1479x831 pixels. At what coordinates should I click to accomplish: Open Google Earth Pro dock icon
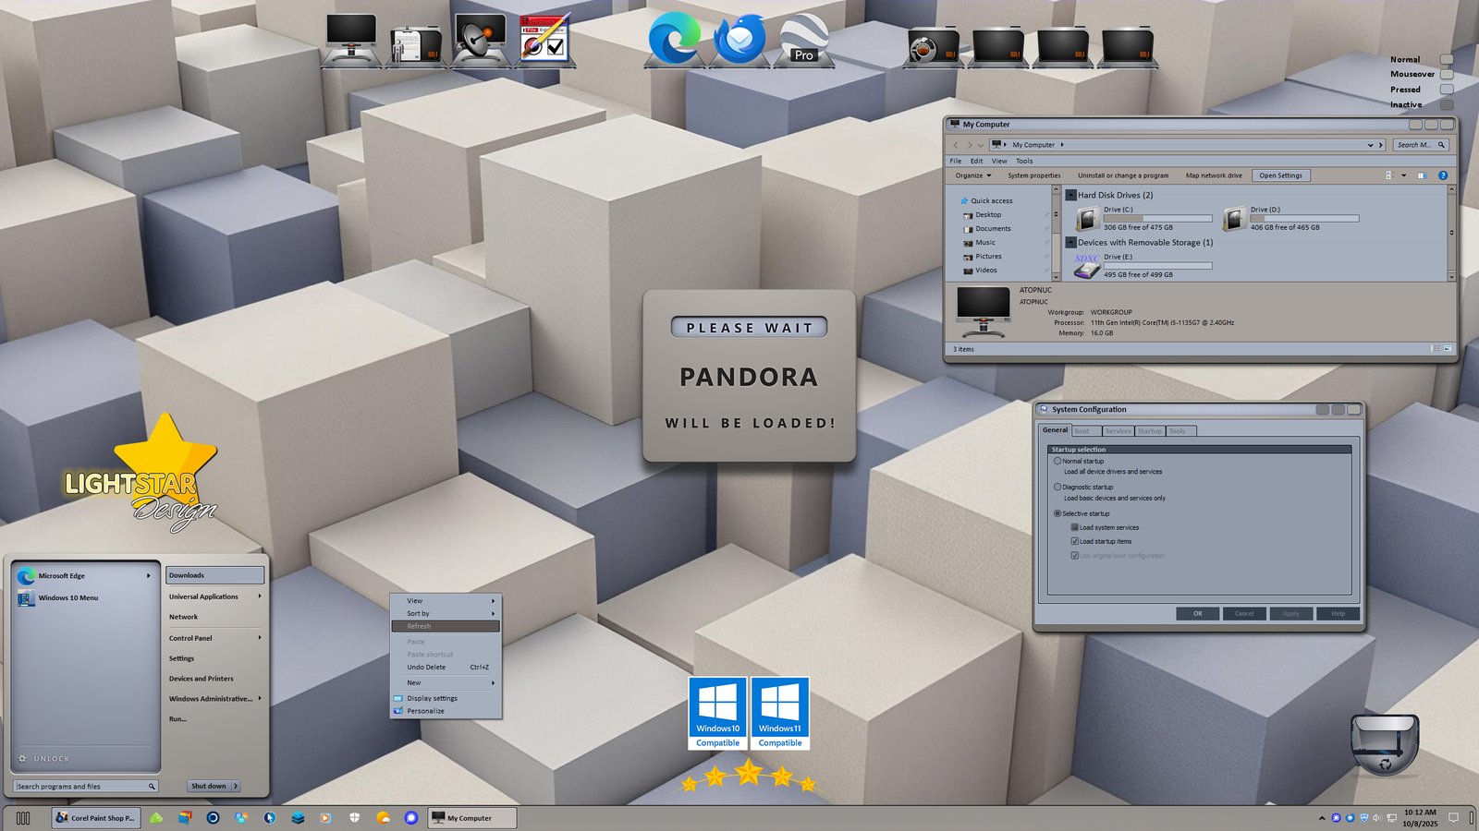[x=803, y=41]
